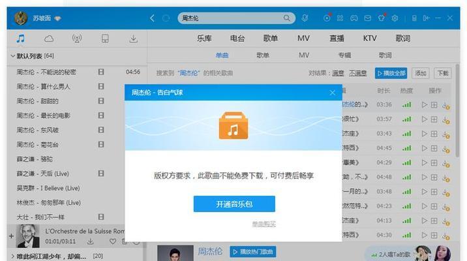Click the 2人唱Ta的歌 label
467x261 pixels.
394,254
